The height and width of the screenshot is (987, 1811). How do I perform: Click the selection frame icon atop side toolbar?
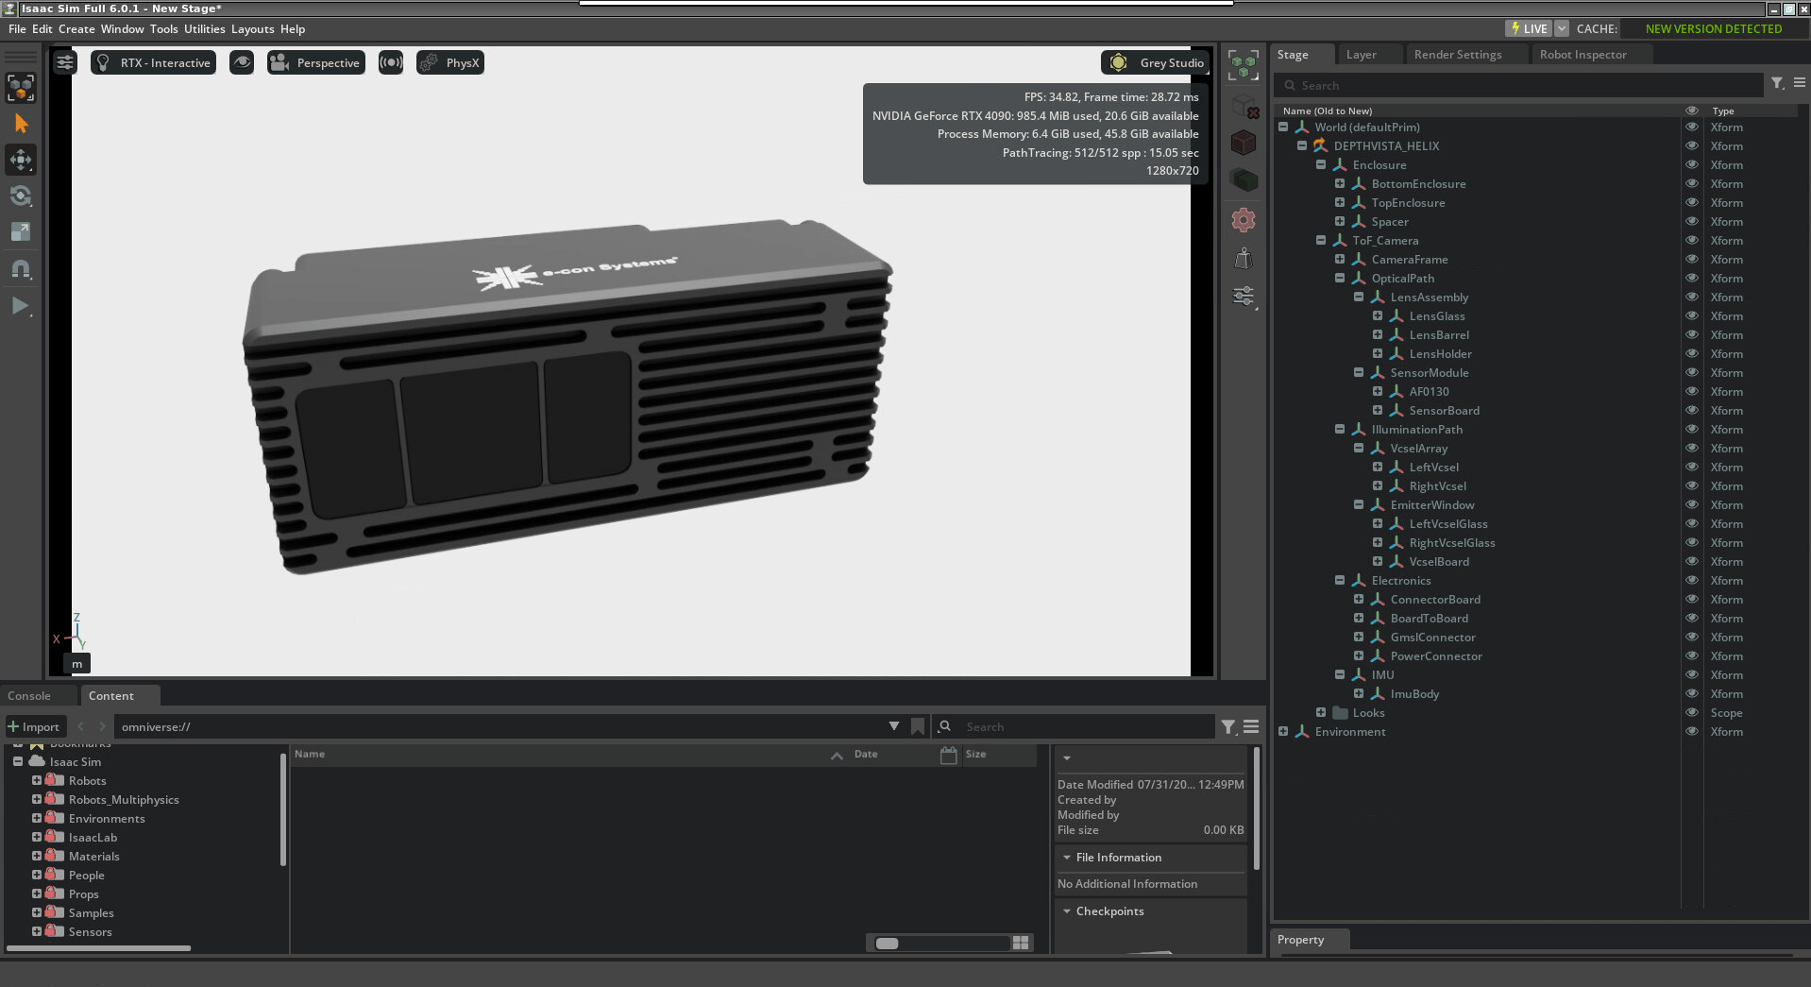pyautogui.click(x=1244, y=65)
